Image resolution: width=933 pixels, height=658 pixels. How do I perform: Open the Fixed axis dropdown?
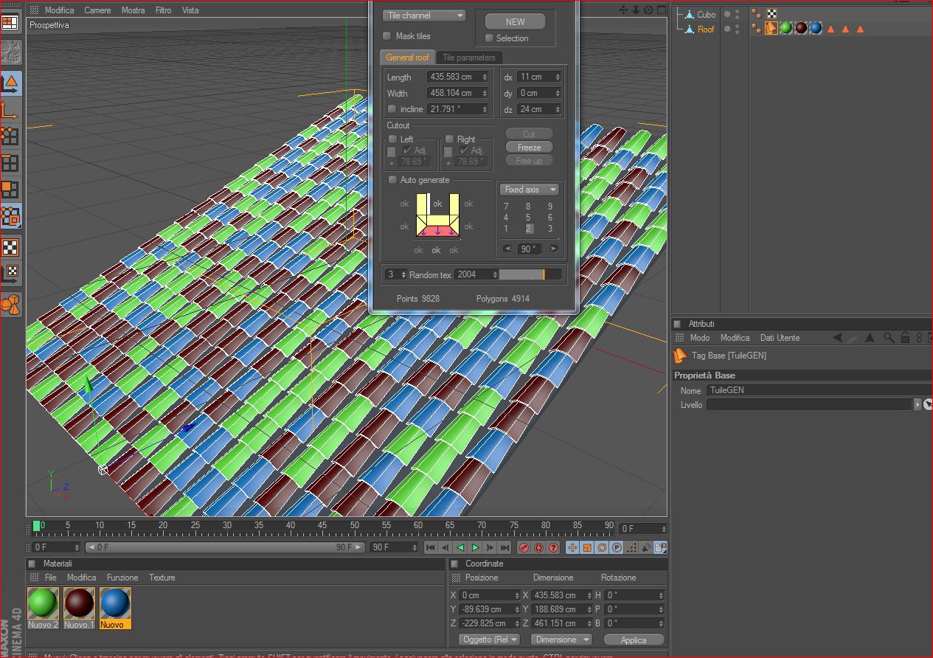(530, 190)
